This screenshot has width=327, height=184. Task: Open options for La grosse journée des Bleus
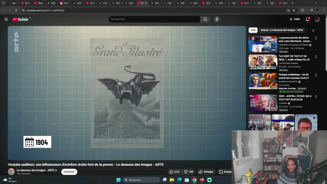(x=316, y=38)
